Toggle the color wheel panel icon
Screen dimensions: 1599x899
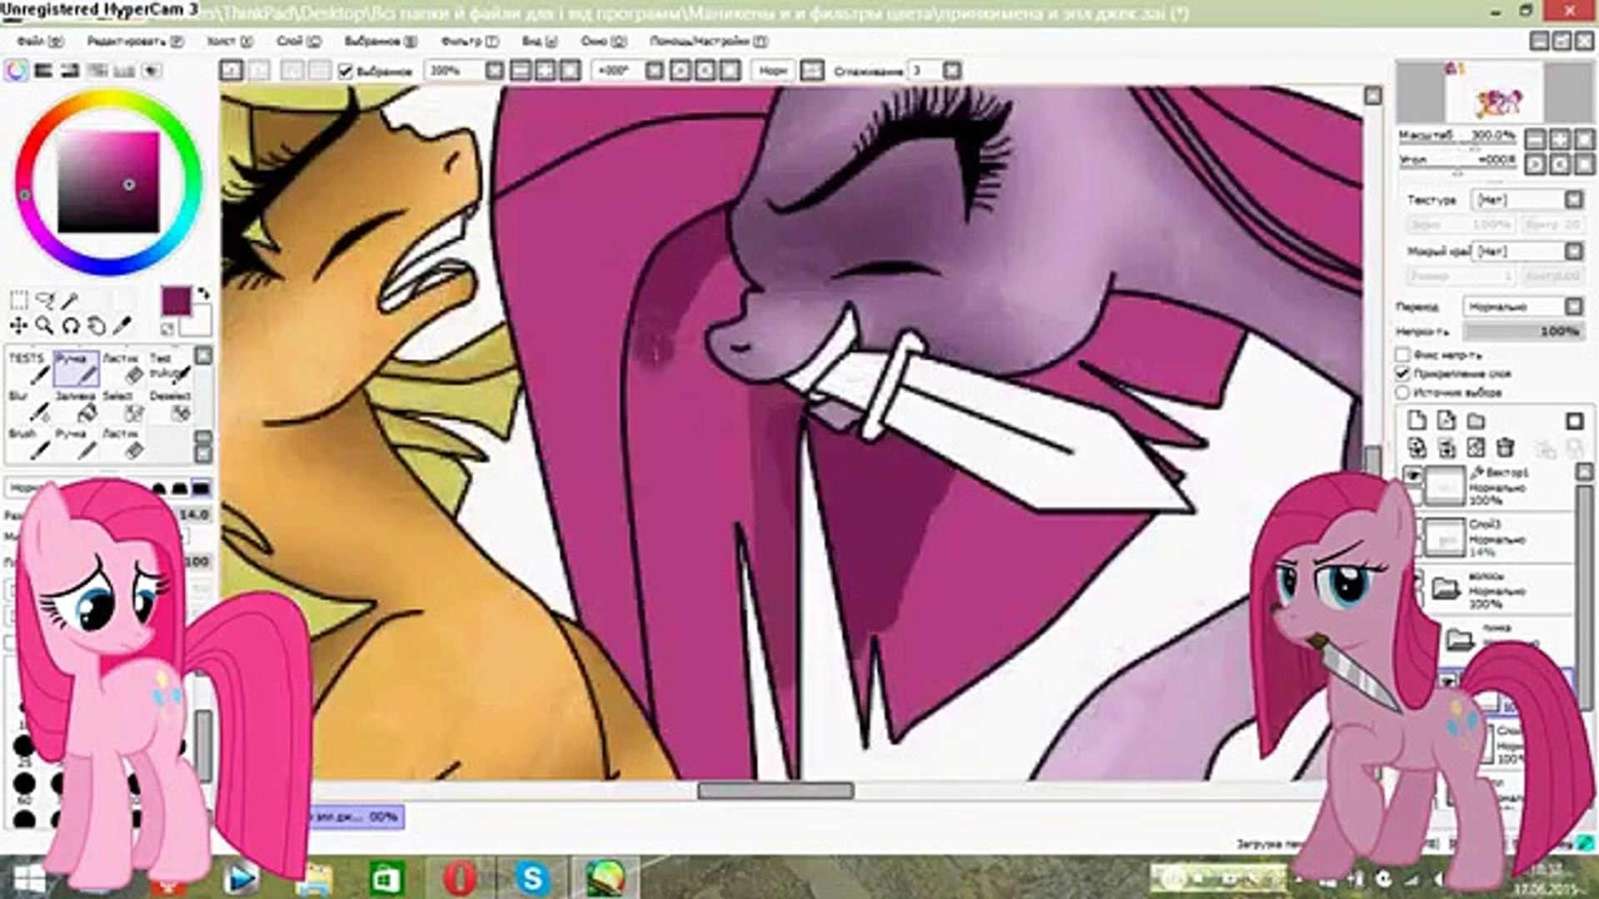point(17,71)
